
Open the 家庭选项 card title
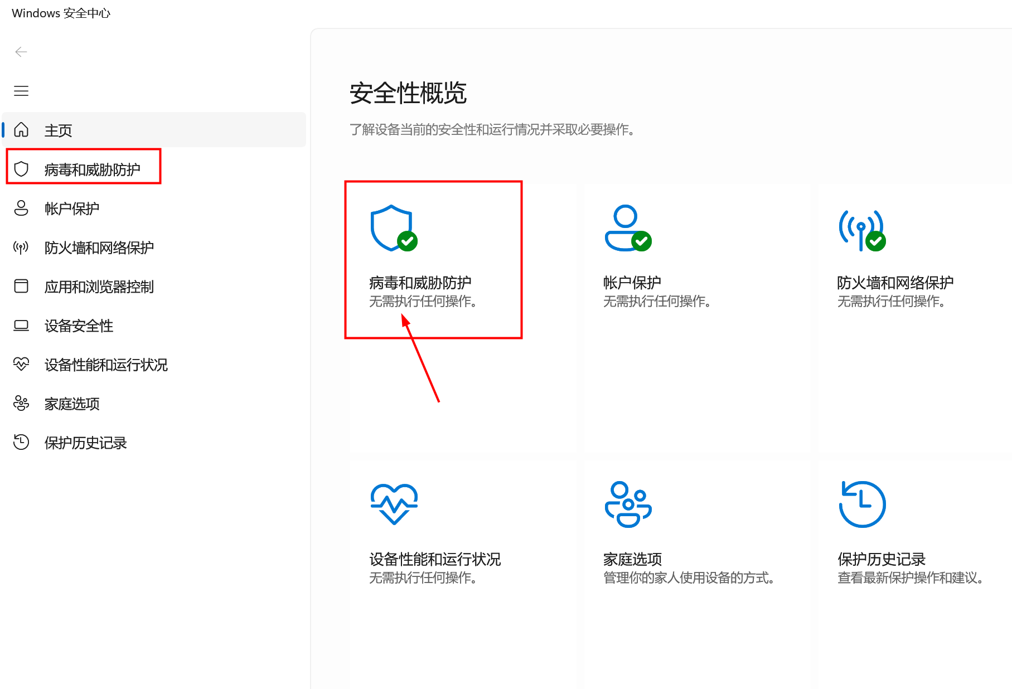(632, 559)
